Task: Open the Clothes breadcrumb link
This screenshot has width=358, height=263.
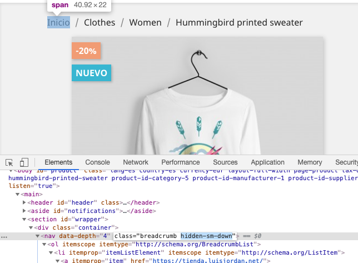Action: 100,22
